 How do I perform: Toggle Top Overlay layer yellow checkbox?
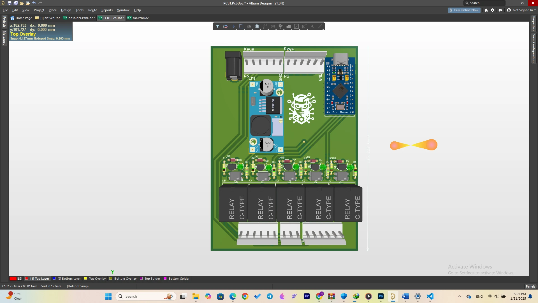pos(85,279)
